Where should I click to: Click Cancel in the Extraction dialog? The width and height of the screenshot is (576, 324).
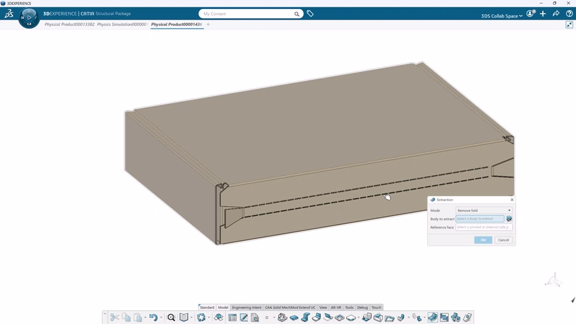(503, 240)
